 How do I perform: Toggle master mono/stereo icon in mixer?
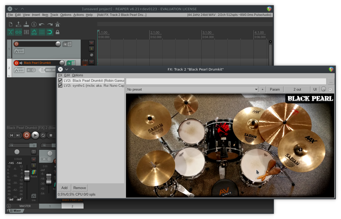tap(34, 152)
